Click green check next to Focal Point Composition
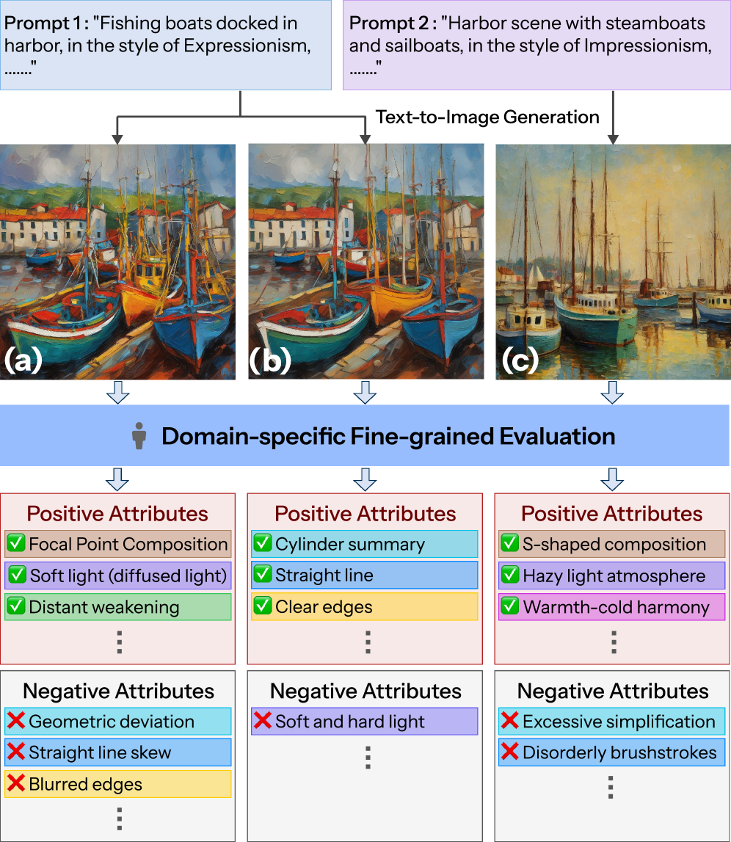The width and height of the screenshot is (731, 842). (x=16, y=543)
